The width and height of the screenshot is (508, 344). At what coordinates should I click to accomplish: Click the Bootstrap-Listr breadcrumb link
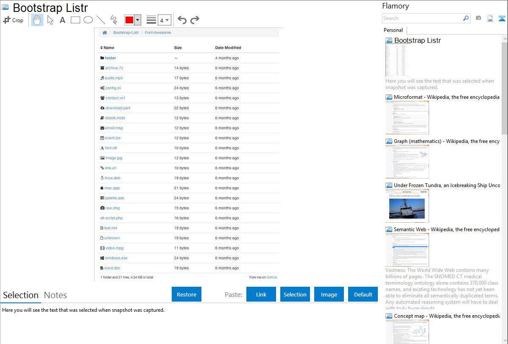(126, 32)
